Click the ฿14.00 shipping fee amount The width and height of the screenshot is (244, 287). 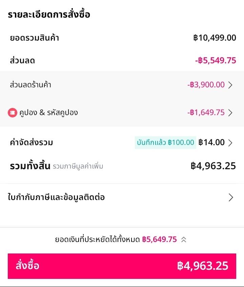pos(211,142)
